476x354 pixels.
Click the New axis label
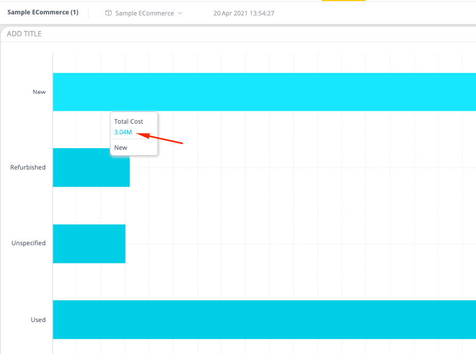(x=39, y=92)
